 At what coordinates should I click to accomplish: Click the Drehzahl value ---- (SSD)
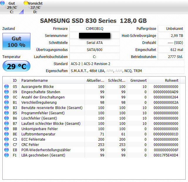(x=171, y=43)
